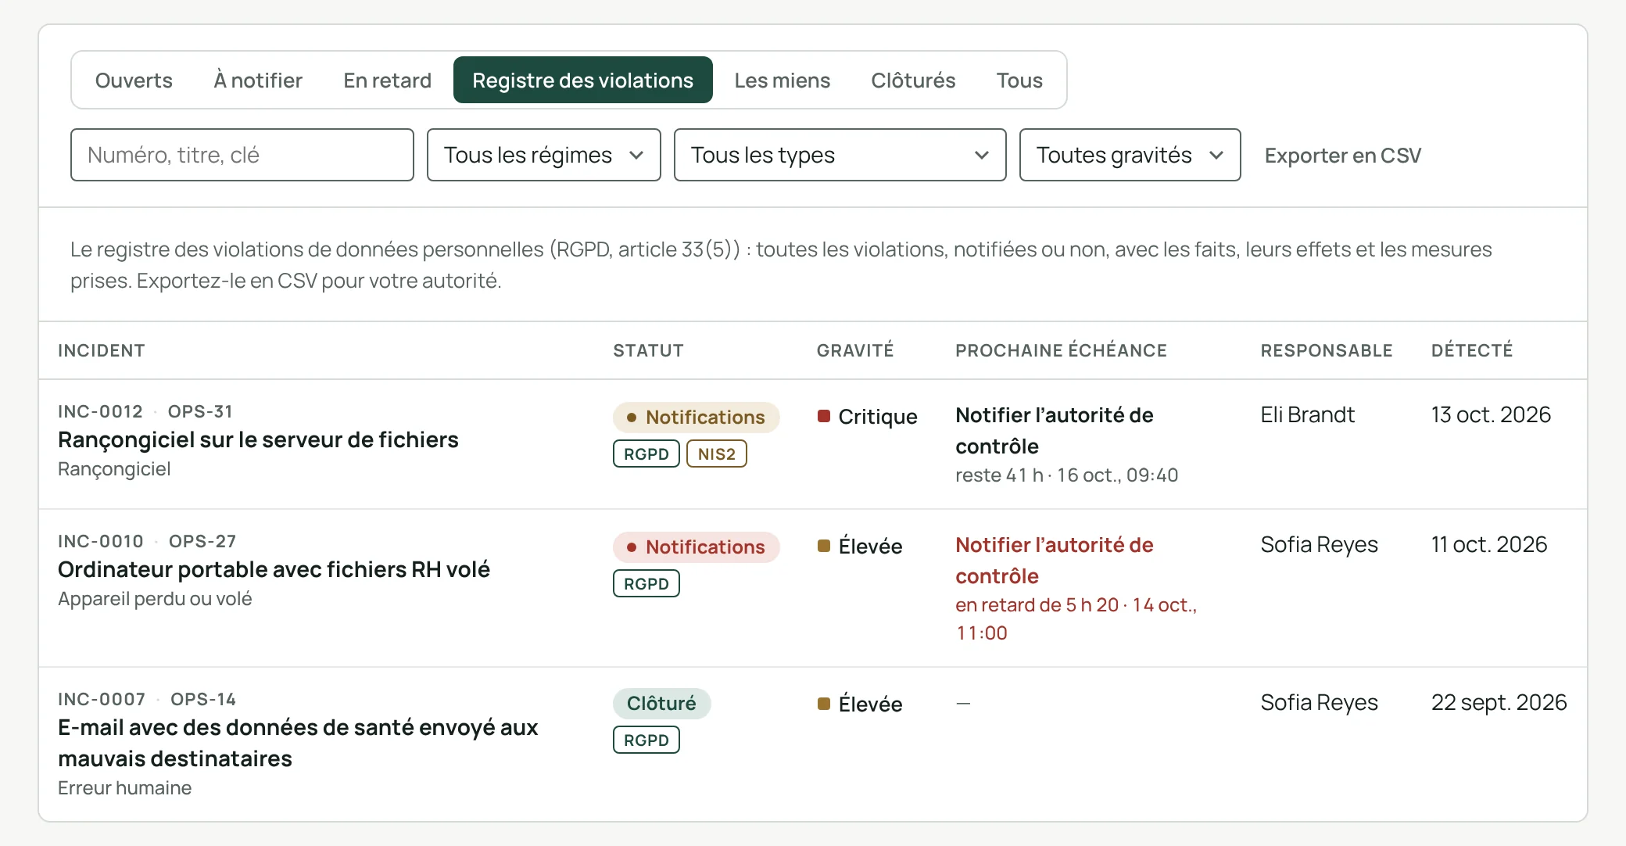
Task: Click the OPS-27 key
Action: [202, 541]
